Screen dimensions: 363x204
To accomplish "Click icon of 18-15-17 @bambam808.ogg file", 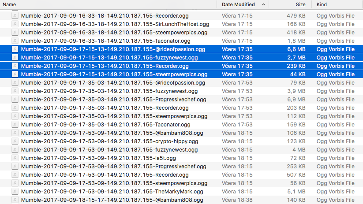I will click(x=15, y=200).
